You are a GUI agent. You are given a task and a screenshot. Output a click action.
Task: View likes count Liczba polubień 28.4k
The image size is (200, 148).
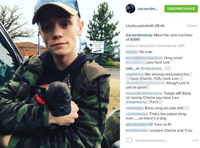tap(145, 26)
